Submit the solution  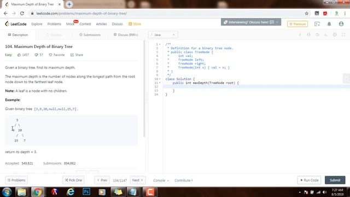[335, 180]
